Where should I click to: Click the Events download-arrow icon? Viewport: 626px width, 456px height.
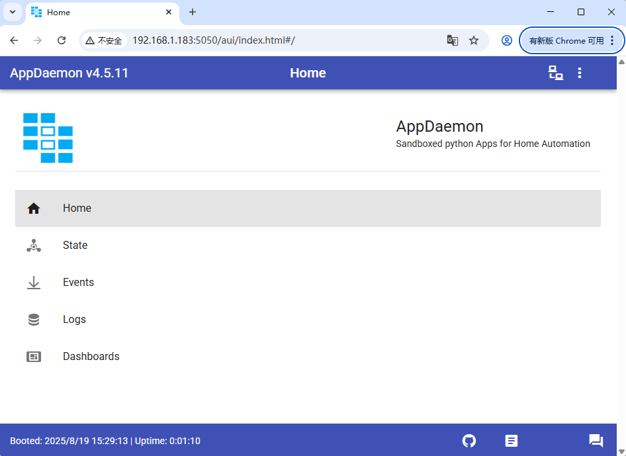[34, 282]
